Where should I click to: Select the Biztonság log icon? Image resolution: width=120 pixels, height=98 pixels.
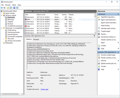tap(6, 19)
